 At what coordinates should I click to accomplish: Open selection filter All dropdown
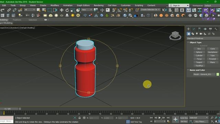click(x=30, y=10)
